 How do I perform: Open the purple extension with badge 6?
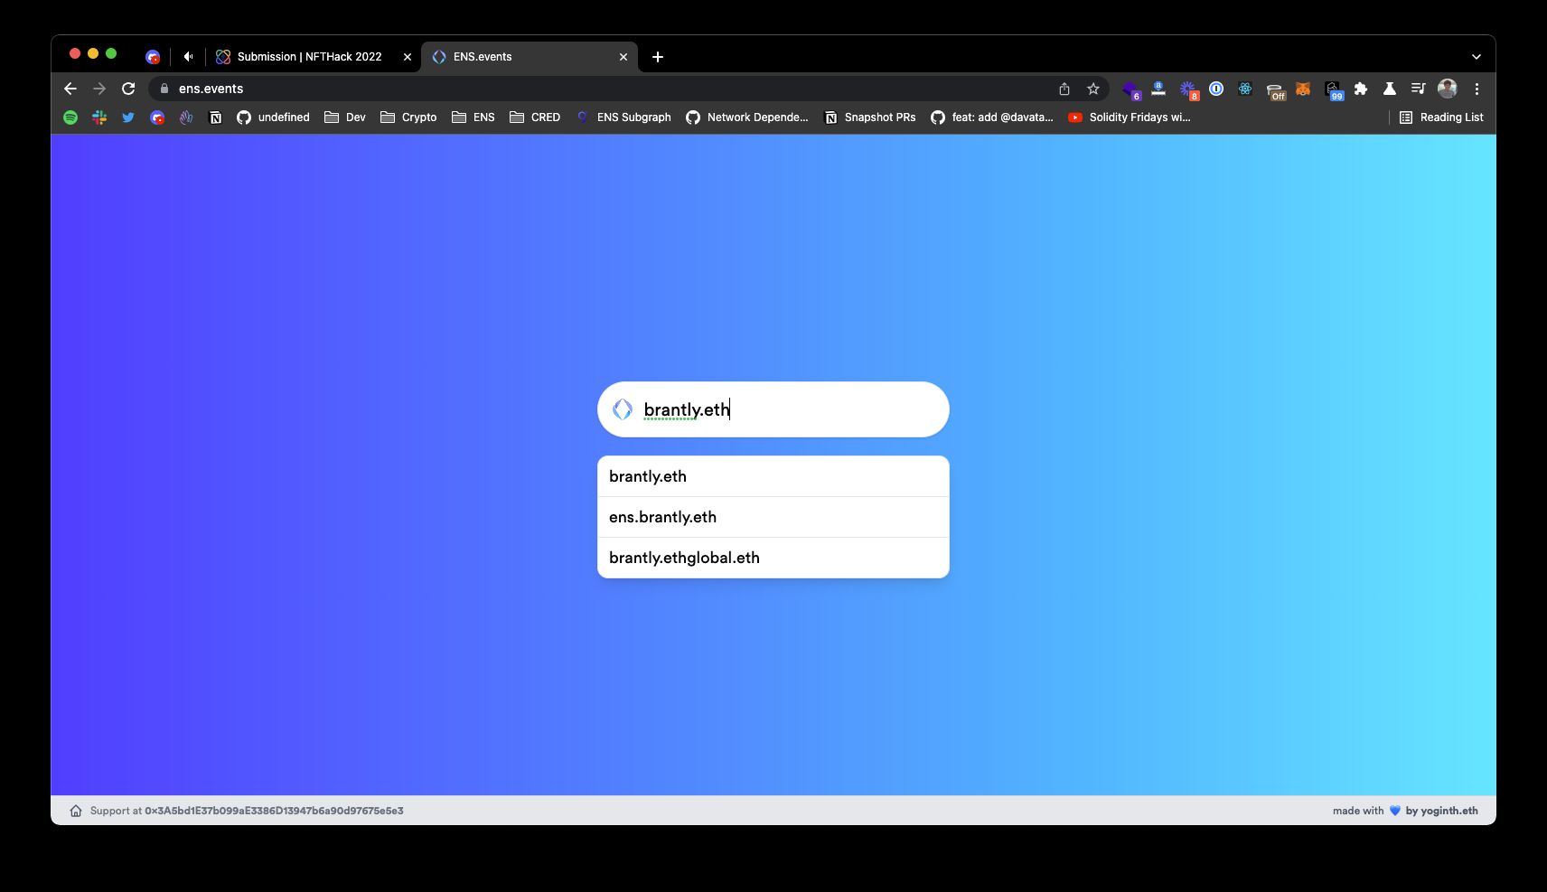click(x=1131, y=89)
